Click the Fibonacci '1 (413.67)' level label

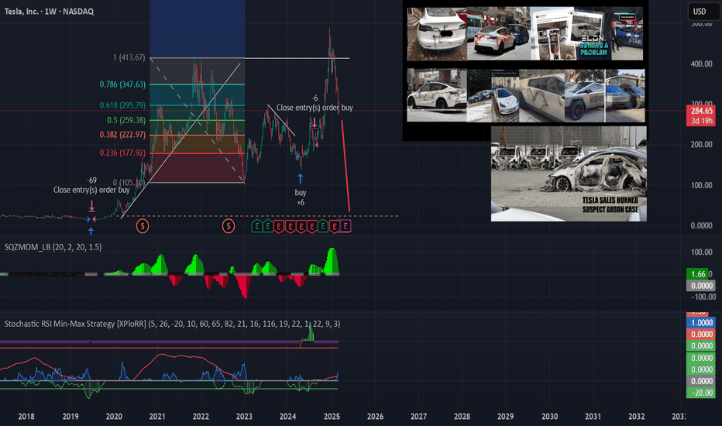click(x=129, y=57)
